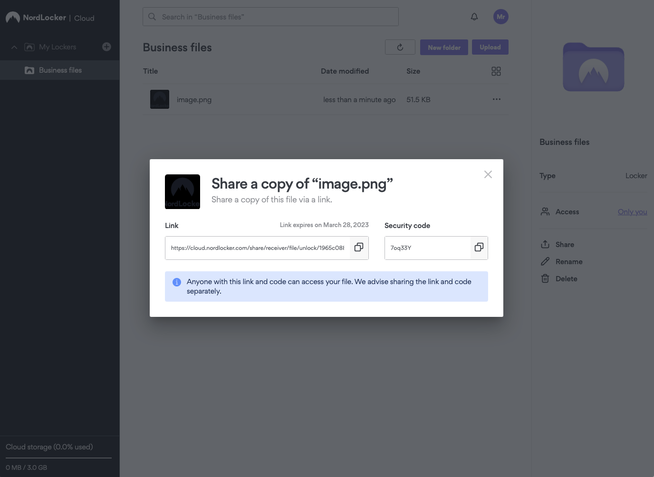Image resolution: width=654 pixels, height=477 pixels.
Task: Open the Business files folder panel
Action: (x=593, y=67)
